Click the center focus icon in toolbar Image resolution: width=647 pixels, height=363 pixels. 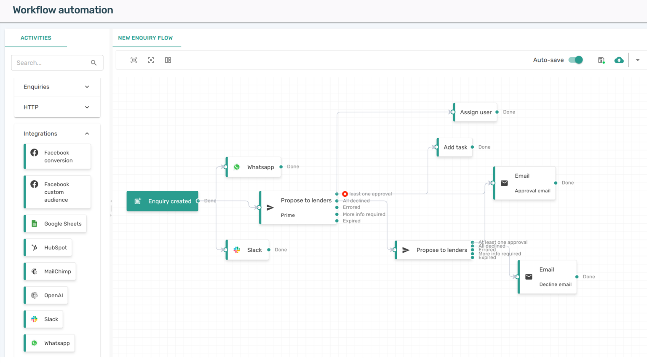coord(151,60)
